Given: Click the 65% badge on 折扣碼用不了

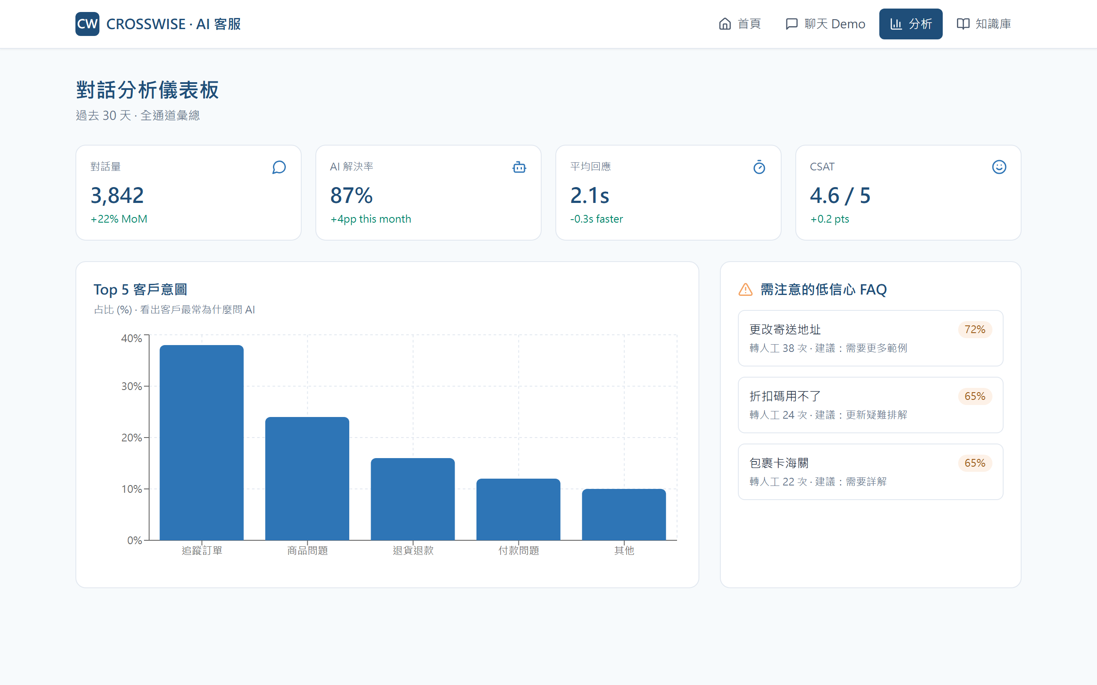Looking at the screenshot, I should coord(974,396).
